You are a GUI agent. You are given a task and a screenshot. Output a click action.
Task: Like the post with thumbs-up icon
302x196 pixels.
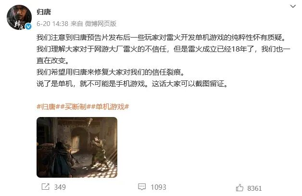239,187
